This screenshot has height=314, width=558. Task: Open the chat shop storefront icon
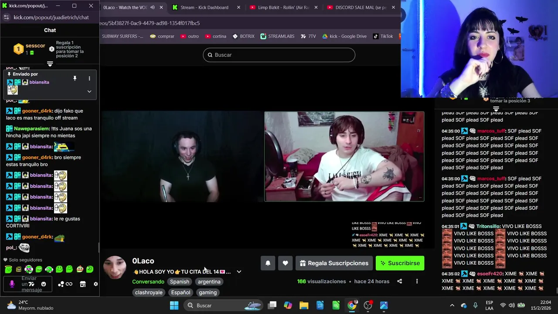tap(82, 284)
